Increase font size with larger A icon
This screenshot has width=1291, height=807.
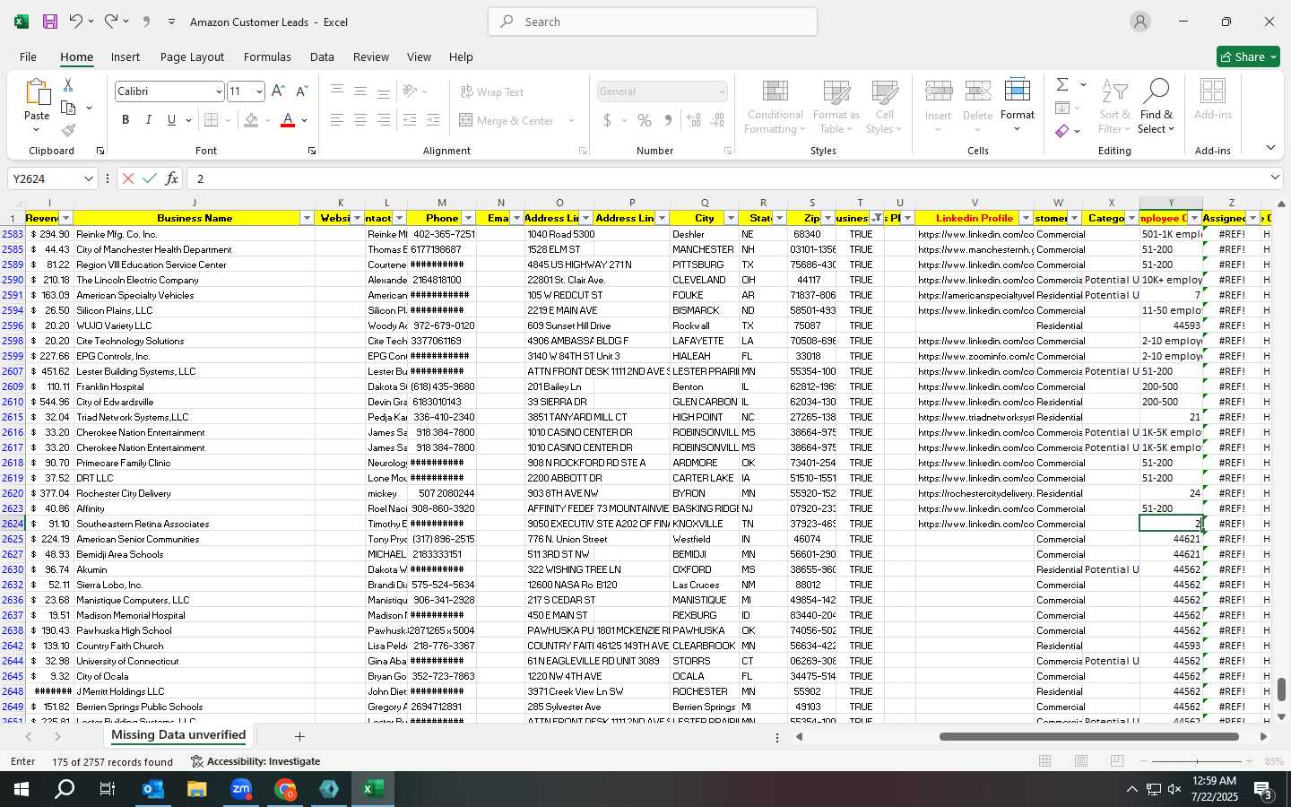coord(278,91)
